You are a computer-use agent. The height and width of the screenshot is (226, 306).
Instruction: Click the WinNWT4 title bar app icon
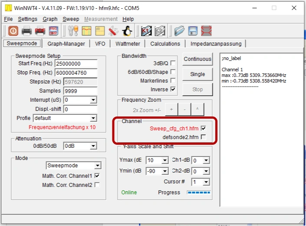(8, 8)
